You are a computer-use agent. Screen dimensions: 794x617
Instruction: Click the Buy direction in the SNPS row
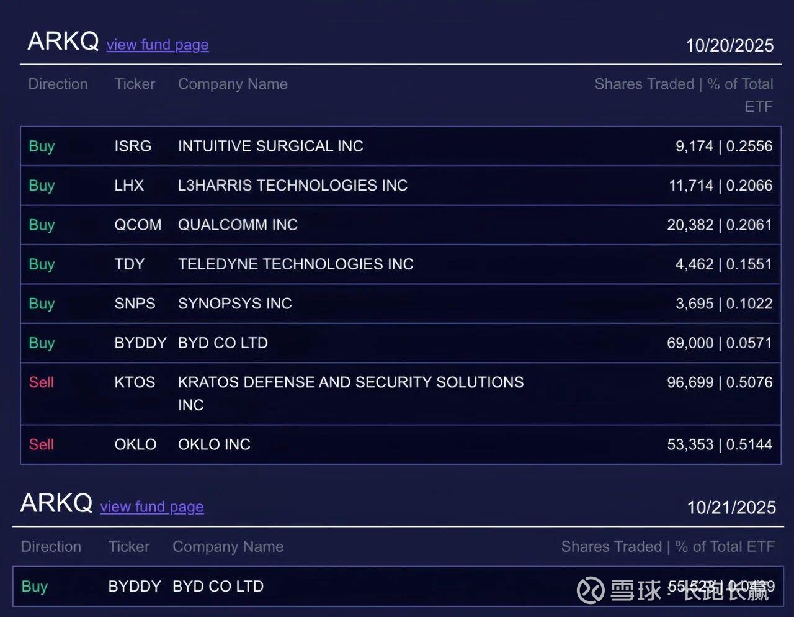(x=42, y=304)
